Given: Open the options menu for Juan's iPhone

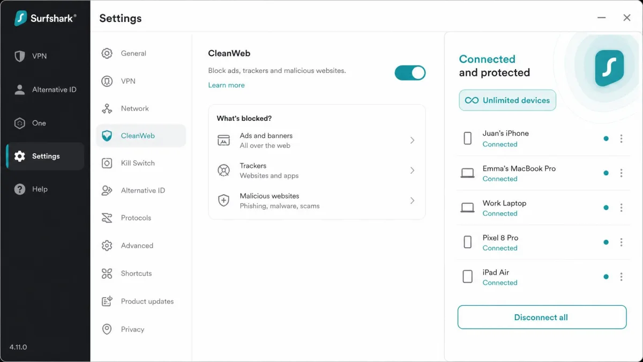Looking at the screenshot, I should pos(621,138).
